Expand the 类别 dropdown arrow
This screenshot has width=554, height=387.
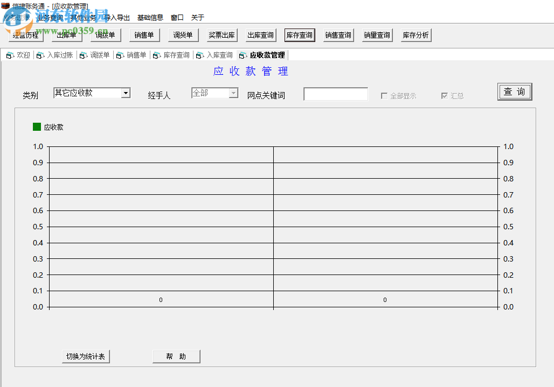click(x=126, y=93)
